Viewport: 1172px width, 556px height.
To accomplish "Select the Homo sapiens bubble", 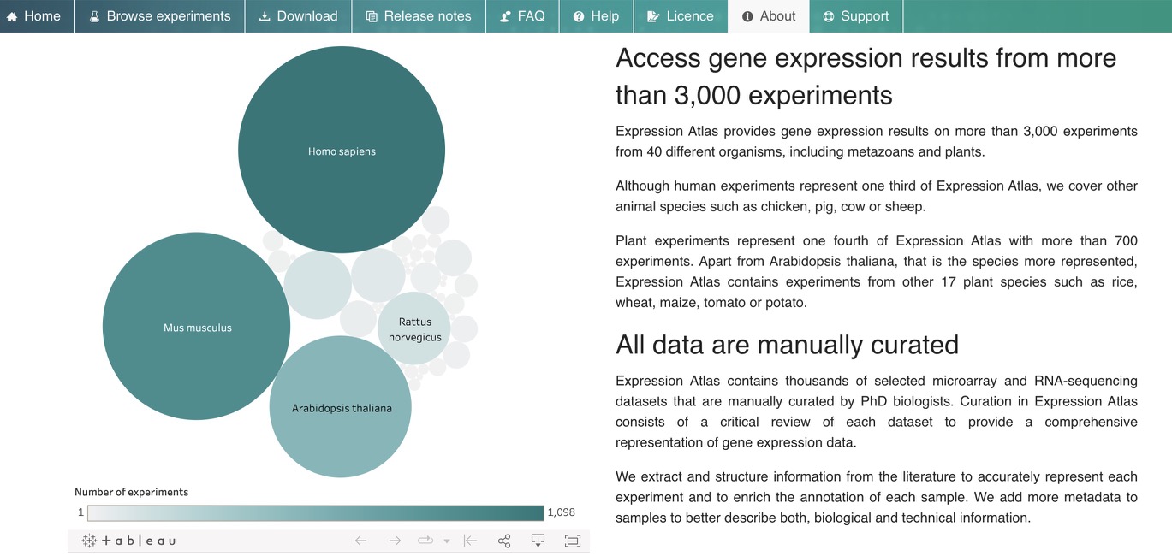I will pyautogui.click(x=342, y=150).
